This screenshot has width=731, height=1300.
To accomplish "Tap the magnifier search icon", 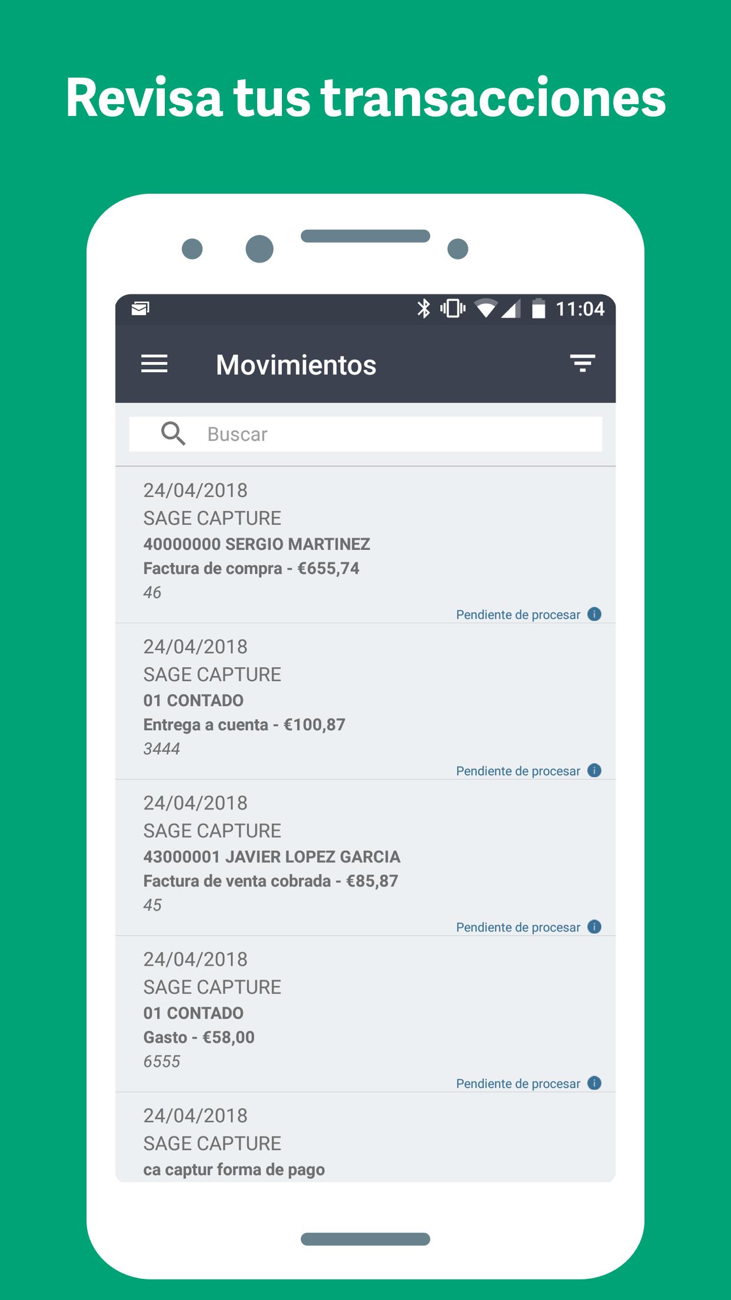I will [173, 434].
